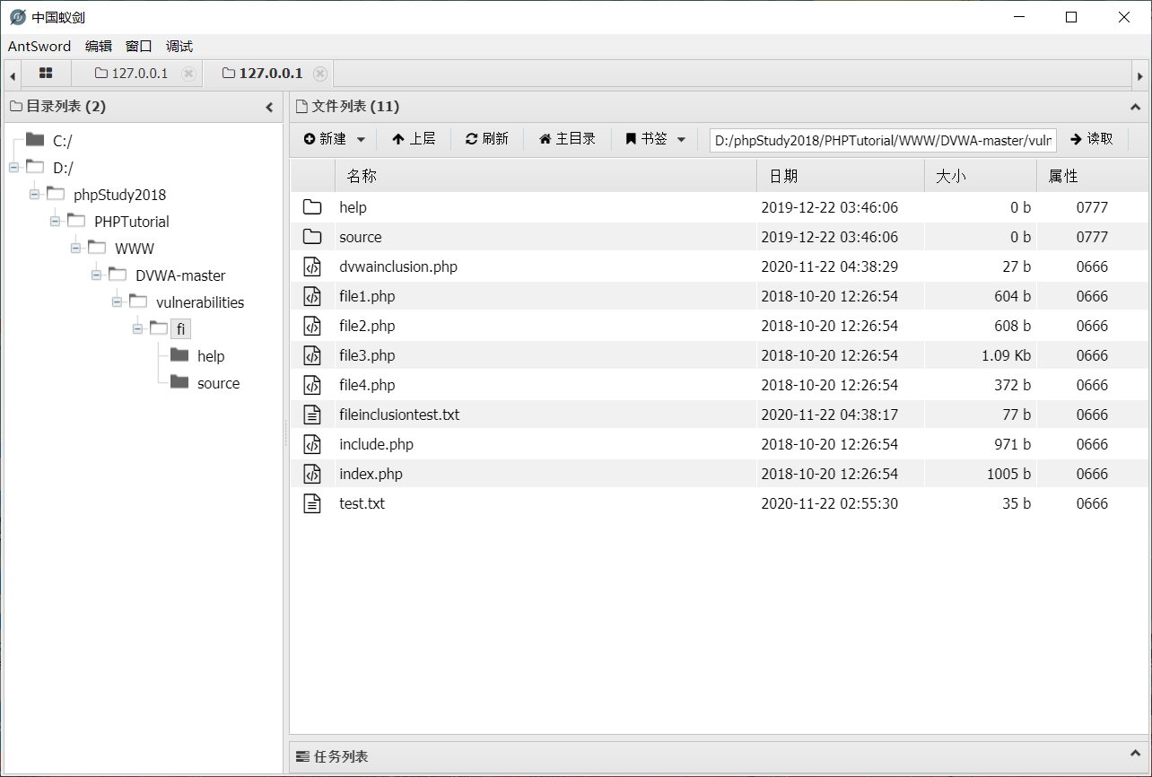The height and width of the screenshot is (777, 1152).
Task: Collapse the 目录列表 panel using the chevron
Action: pyautogui.click(x=269, y=107)
